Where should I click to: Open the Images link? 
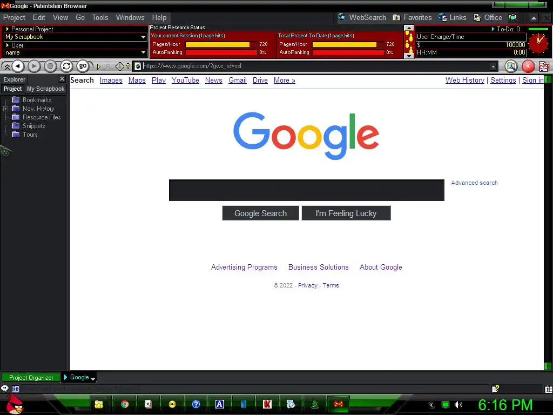point(111,81)
